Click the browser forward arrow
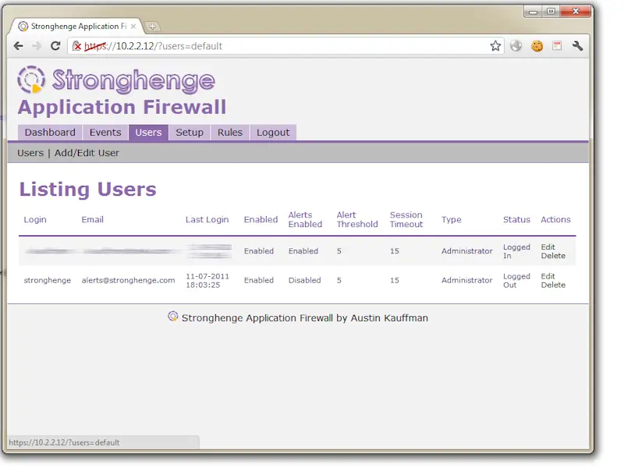 [x=37, y=46]
